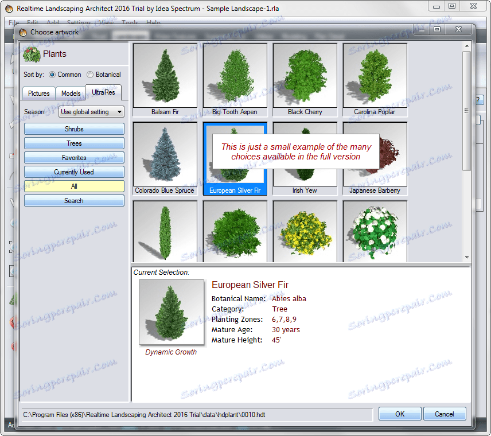Screen dimensions: 491x436
Task: Click the Dynamic Growth label
Action: [x=171, y=352]
